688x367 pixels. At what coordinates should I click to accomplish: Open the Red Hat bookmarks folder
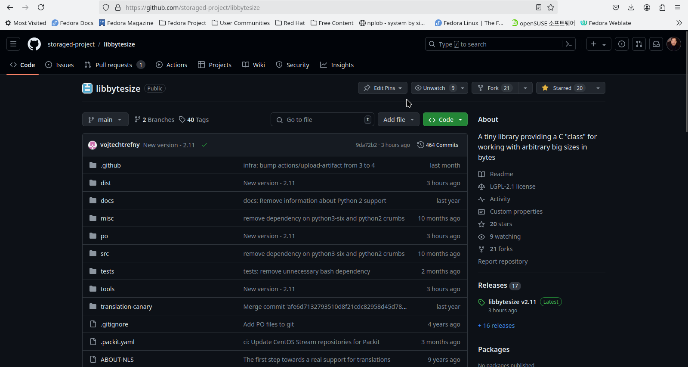[290, 23]
